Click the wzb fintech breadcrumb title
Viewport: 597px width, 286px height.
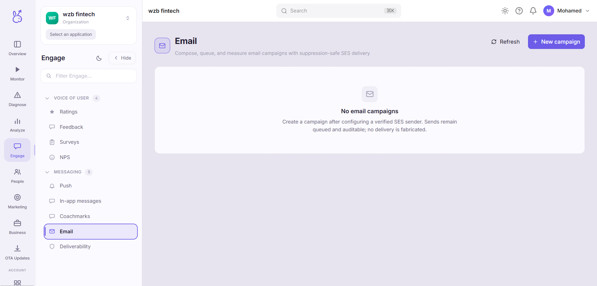pos(164,11)
